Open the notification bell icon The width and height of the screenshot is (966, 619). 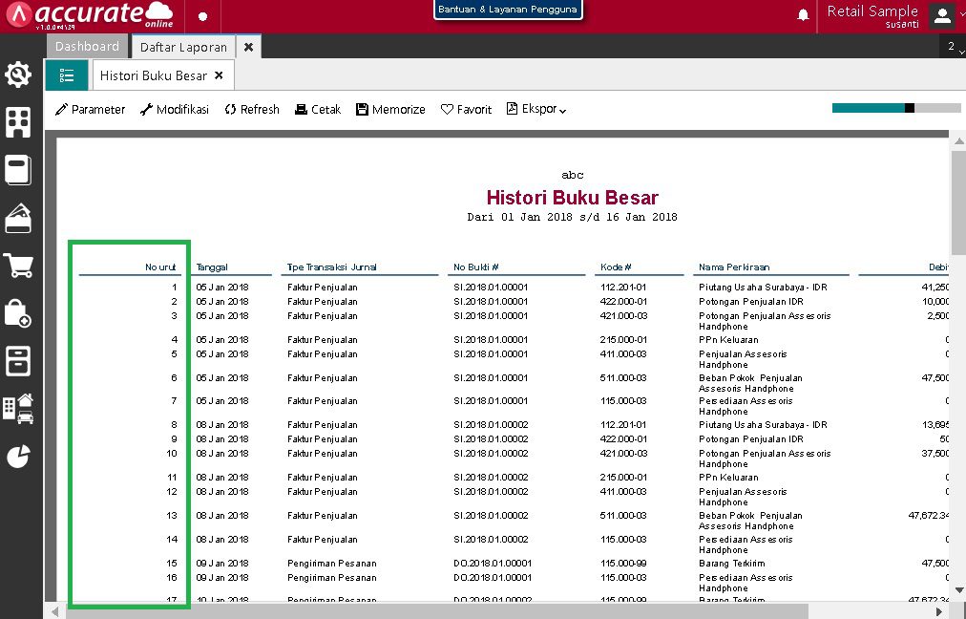click(x=802, y=15)
